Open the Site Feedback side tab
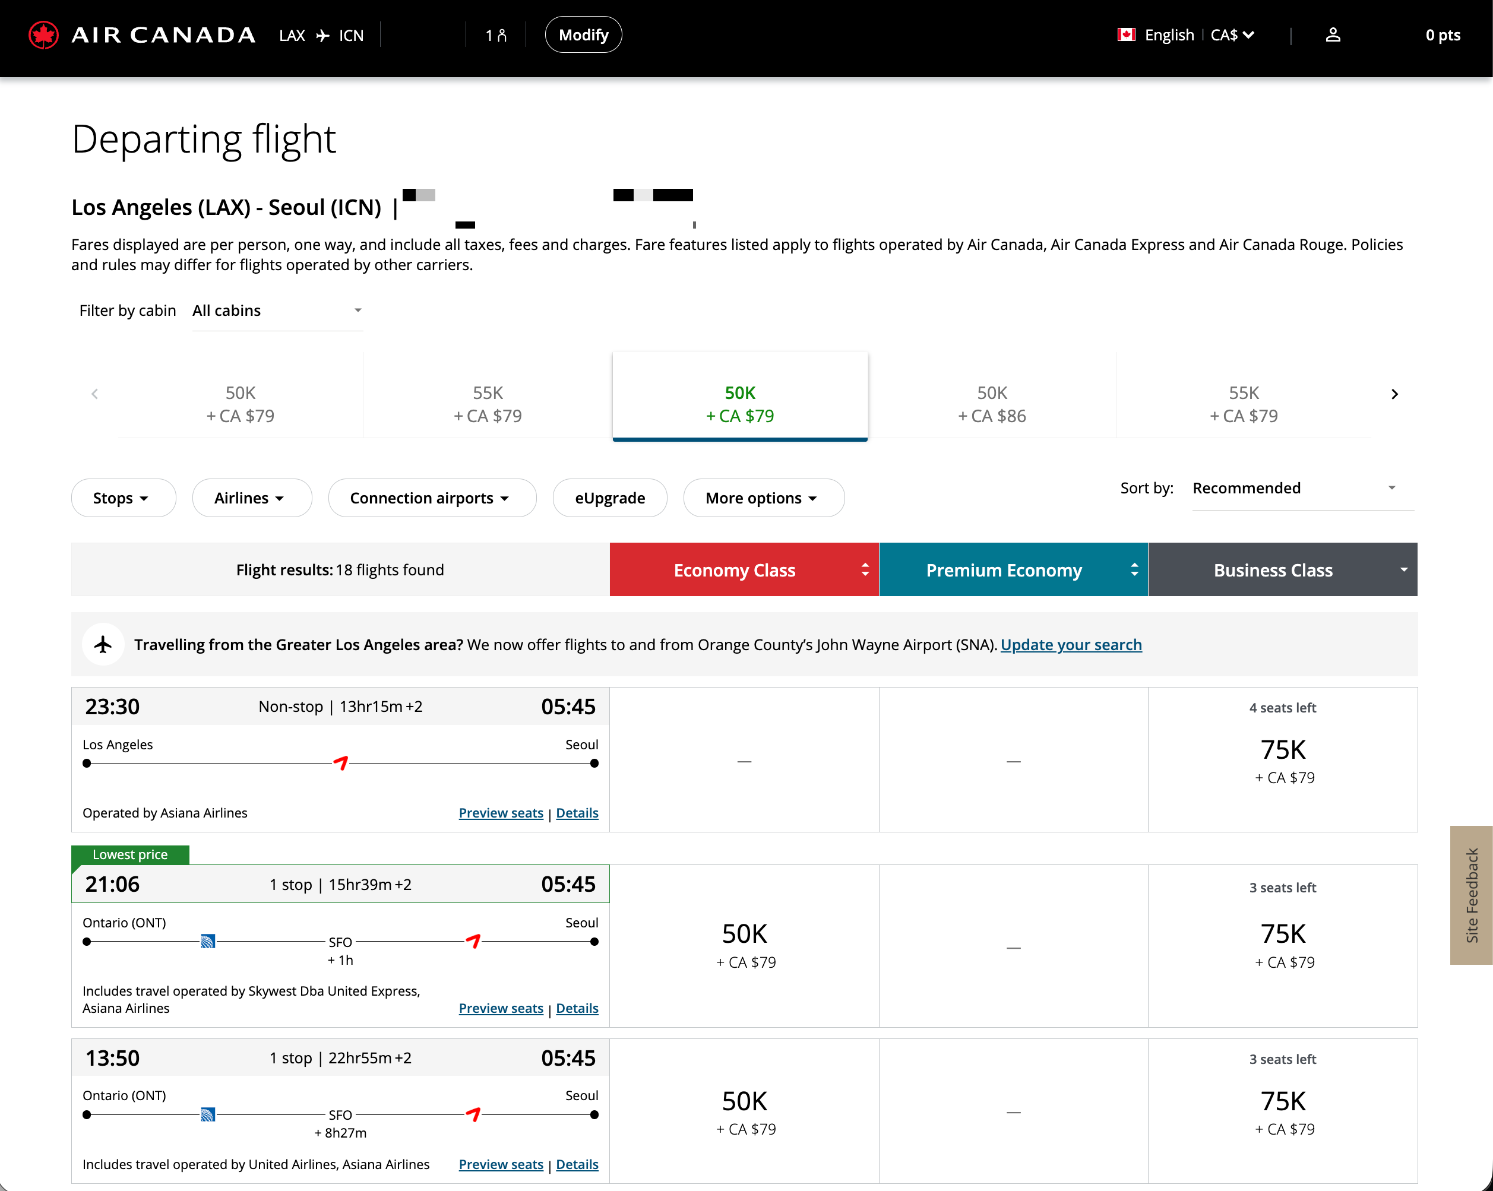The image size is (1493, 1191). tap(1471, 895)
